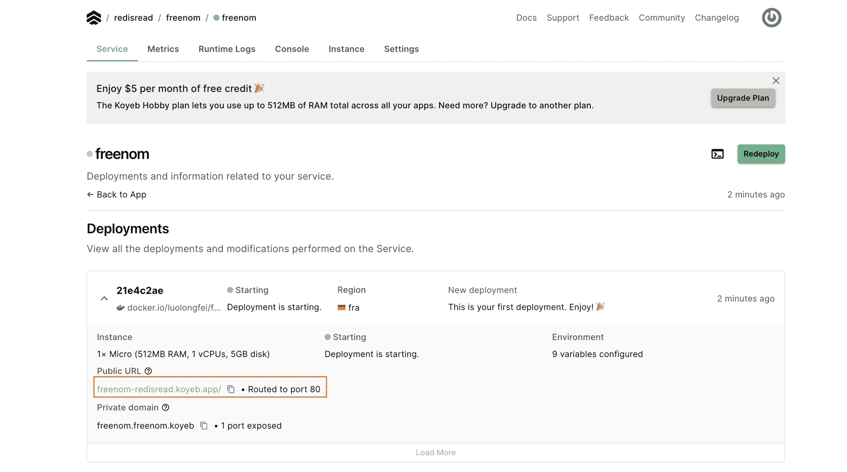Copy the public URL with copy icon
Viewport: 847px width, 472px height.
click(x=231, y=389)
